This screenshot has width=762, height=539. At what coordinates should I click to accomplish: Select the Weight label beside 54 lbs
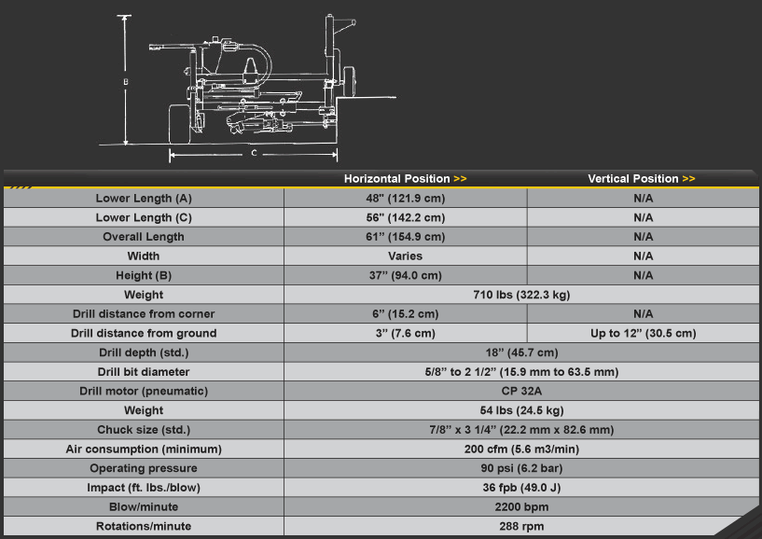point(144,410)
